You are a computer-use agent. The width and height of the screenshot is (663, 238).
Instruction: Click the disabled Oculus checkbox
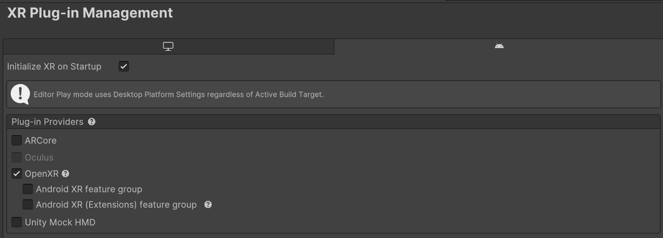[17, 157]
